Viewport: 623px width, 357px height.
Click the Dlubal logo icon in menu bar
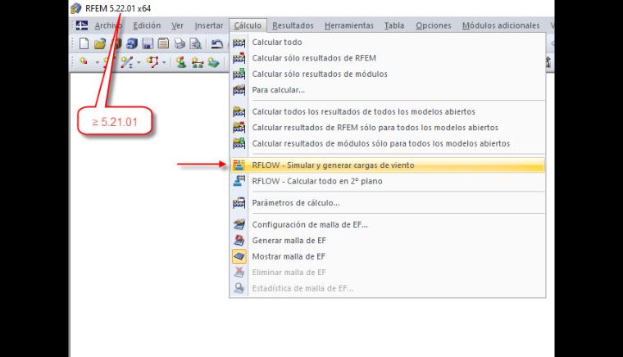tap(81, 25)
